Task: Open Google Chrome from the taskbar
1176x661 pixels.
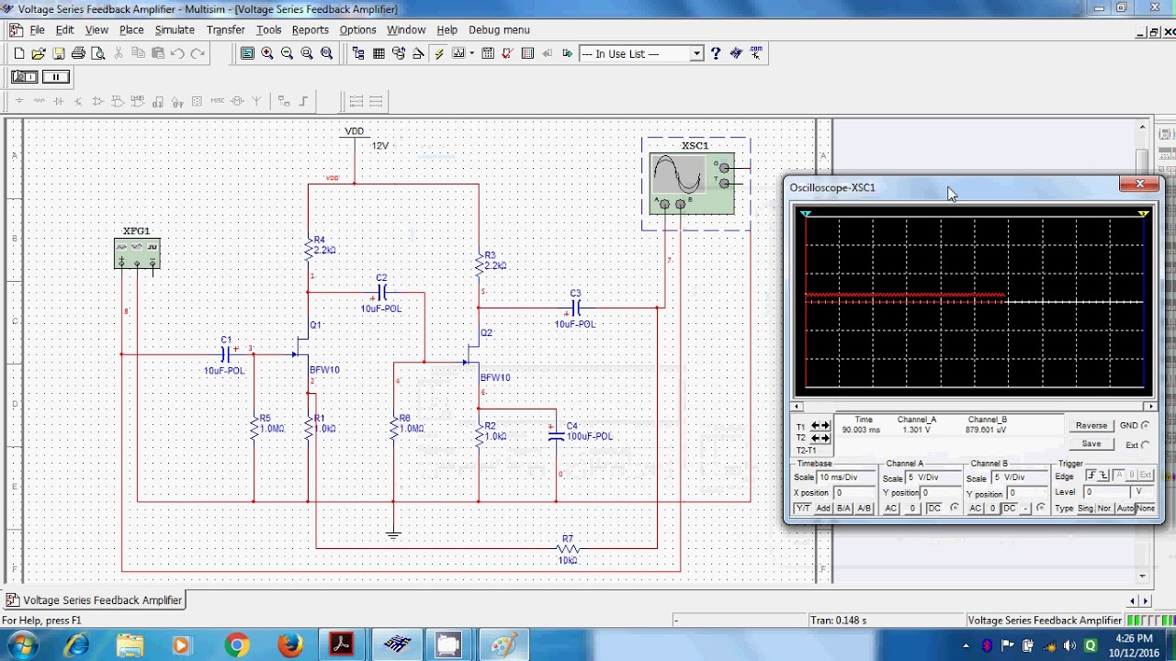Action: pyautogui.click(x=236, y=646)
